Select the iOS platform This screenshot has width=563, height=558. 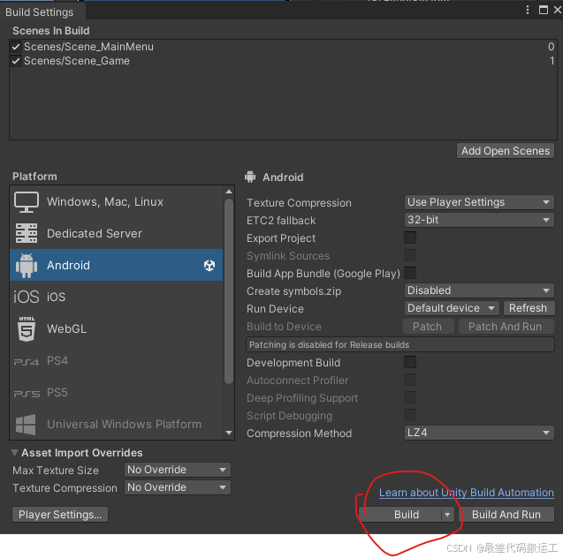tap(117, 297)
